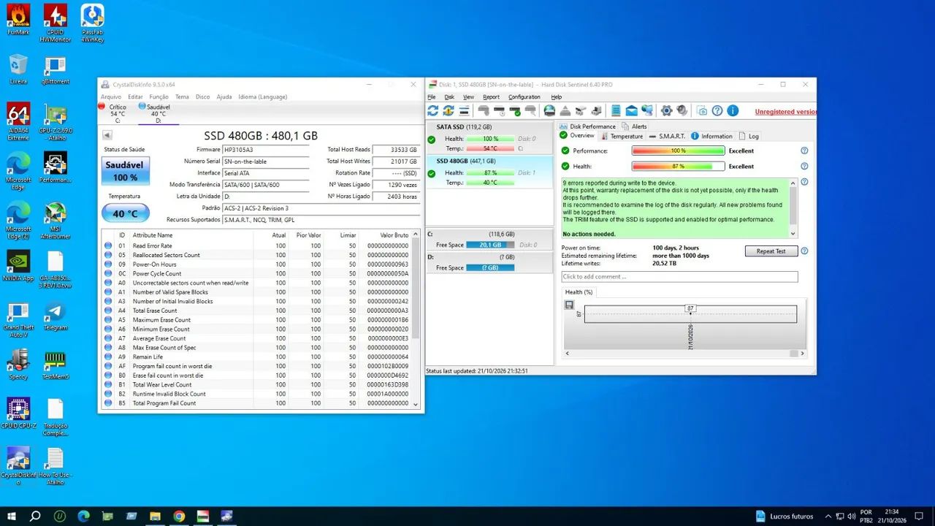Screen dimensions: 935x526
Task: Click the 40 °C temperature button in CrystalDiskInfo
Action: (125, 213)
